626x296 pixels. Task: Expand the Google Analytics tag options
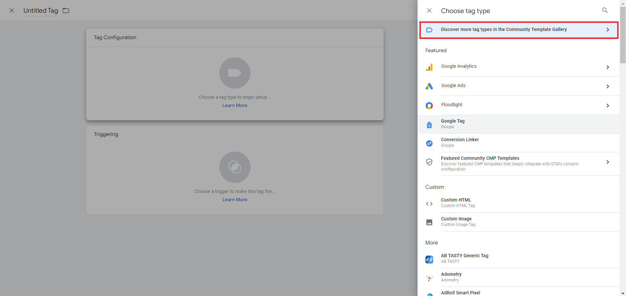607,67
